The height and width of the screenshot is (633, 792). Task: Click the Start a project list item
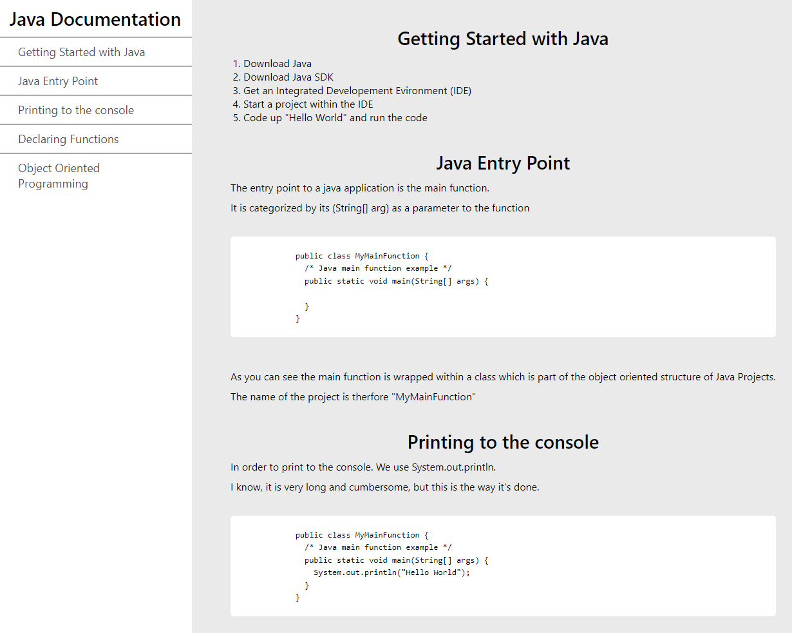pyautogui.click(x=308, y=104)
